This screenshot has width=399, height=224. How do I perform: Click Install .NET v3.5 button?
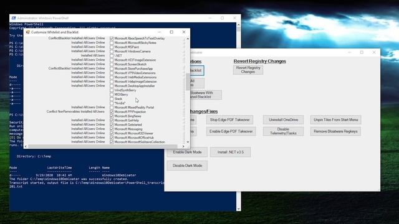[x=230, y=152]
